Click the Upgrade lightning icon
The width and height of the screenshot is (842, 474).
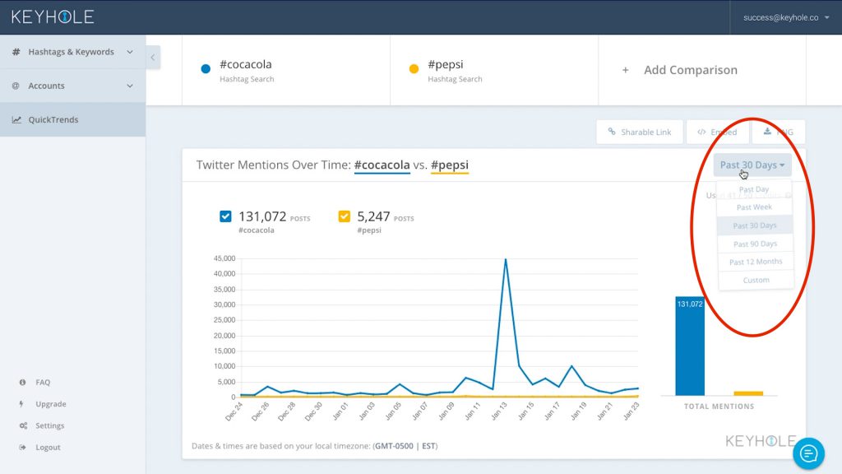pyautogui.click(x=21, y=403)
